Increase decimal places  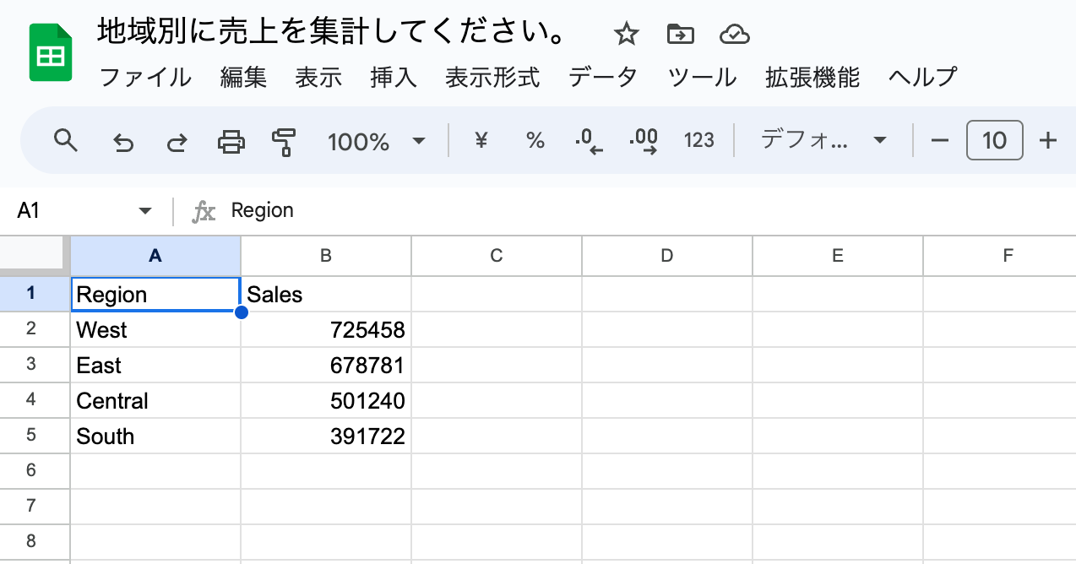(644, 141)
